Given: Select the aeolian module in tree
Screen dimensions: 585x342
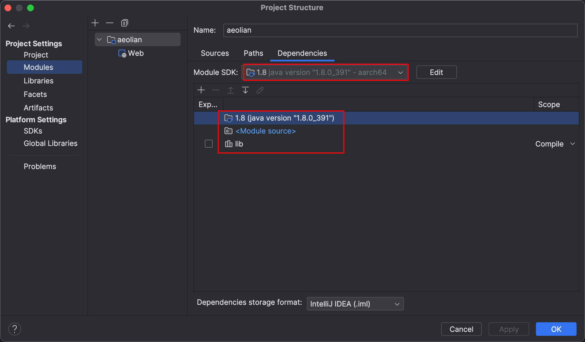Looking at the screenshot, I should click(138, 40).
